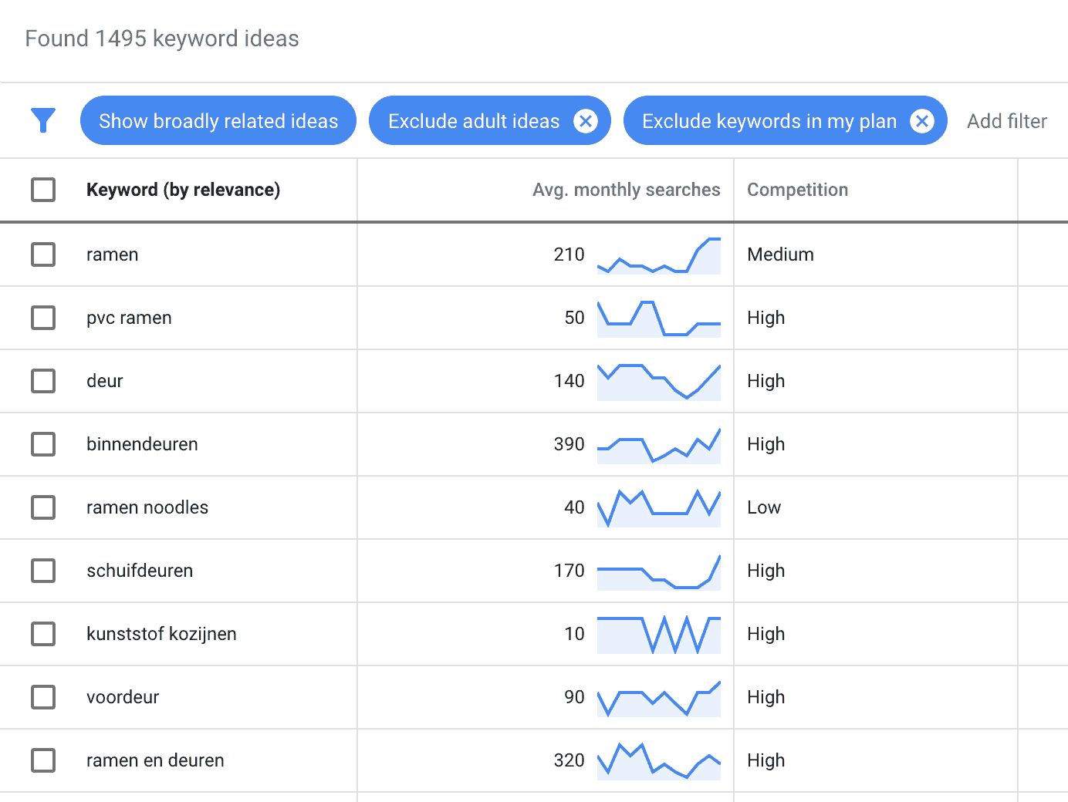Click the 320 searches value

point(569,760)
